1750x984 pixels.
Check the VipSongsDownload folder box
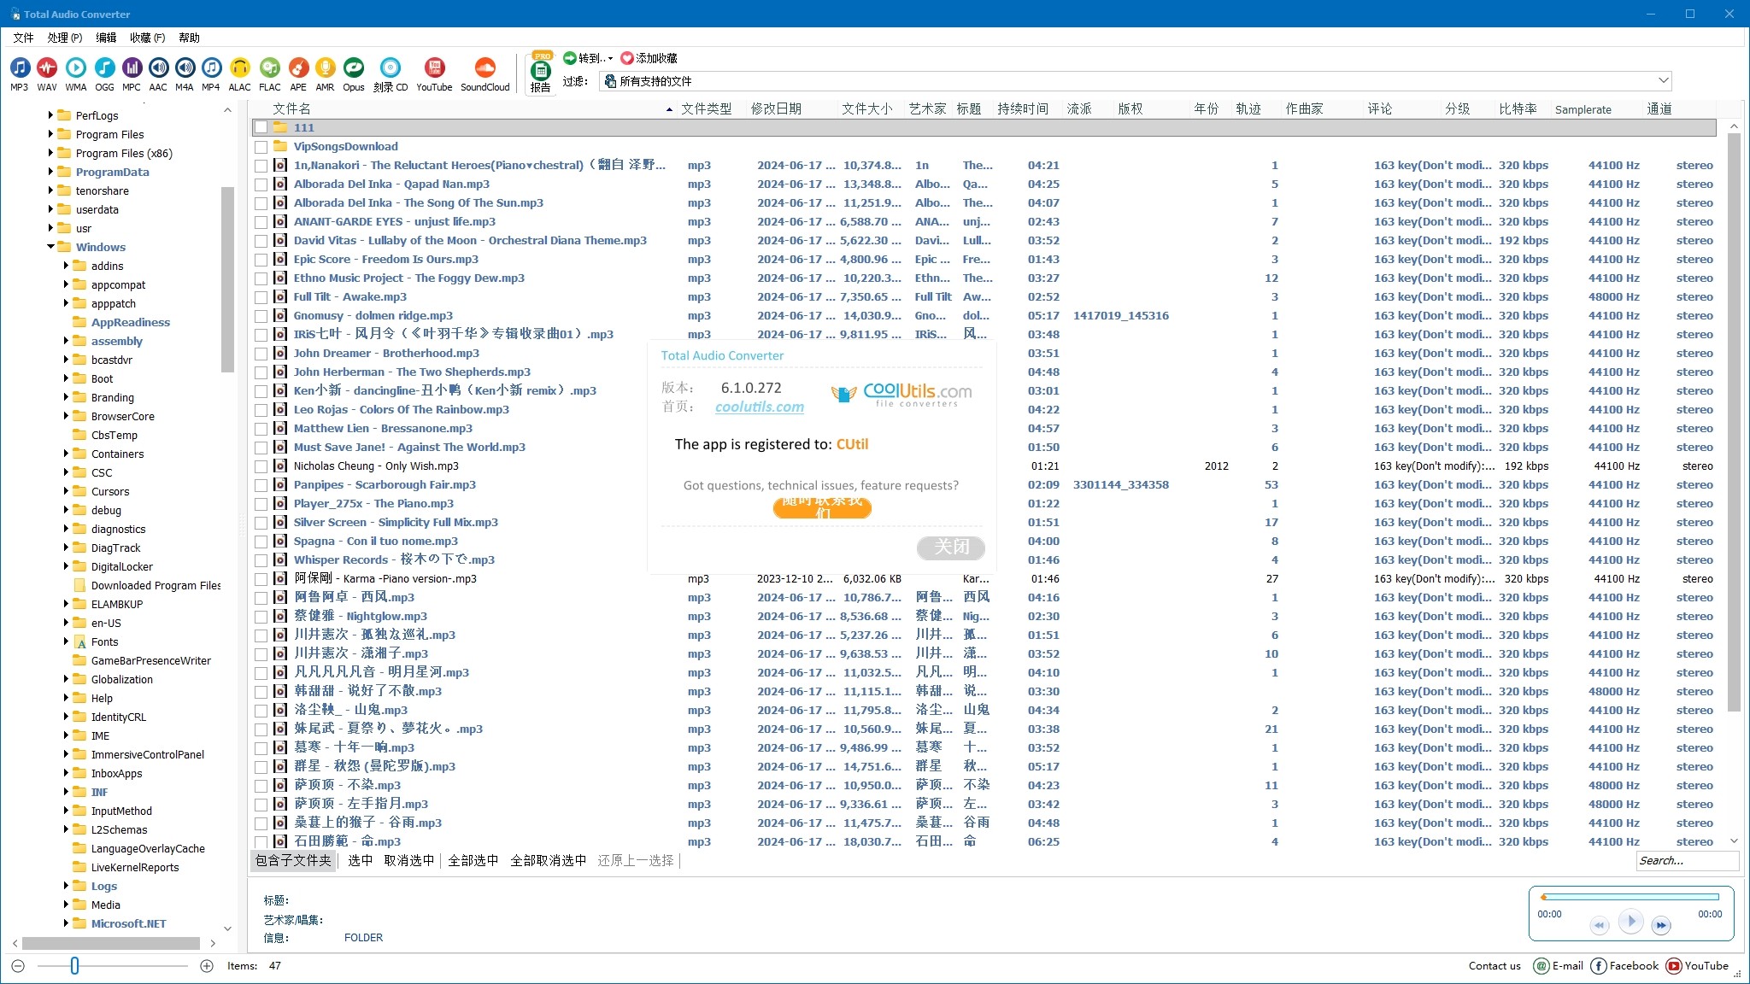[x=261, y=147]
